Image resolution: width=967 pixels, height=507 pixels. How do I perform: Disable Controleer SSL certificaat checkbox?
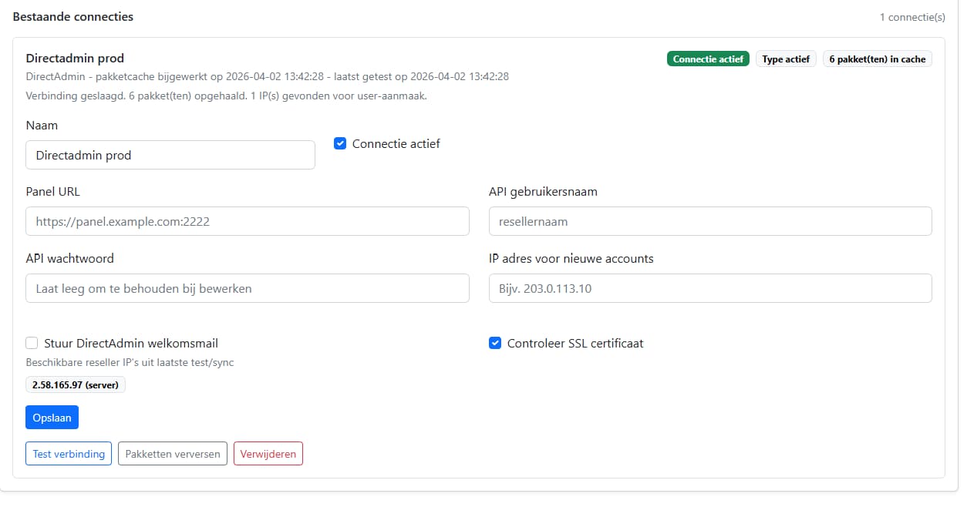coord(495,343)
